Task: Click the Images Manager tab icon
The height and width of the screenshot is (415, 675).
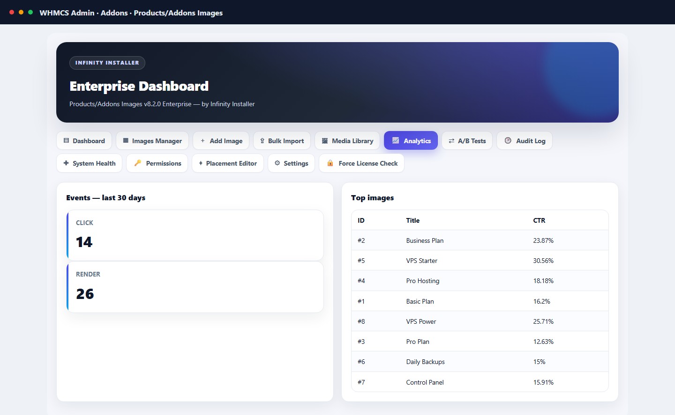Action: (x=126, y=141)
